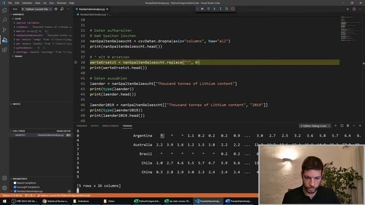Screen dimensions: 365x205
Task: Click the debug Restart button
Action: click(226, 9)
